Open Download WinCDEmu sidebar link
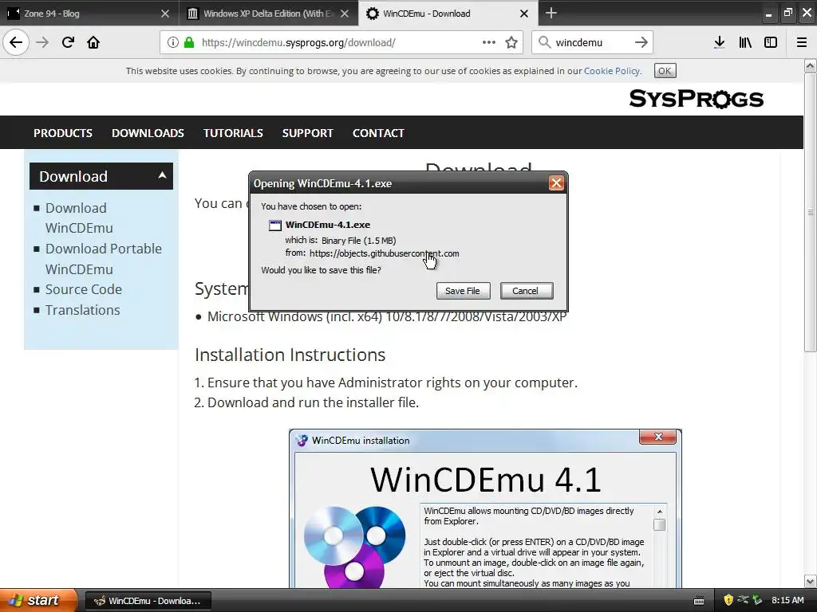Image resolution: width=817 pixels, height=612 pixels. coord(79,218)
